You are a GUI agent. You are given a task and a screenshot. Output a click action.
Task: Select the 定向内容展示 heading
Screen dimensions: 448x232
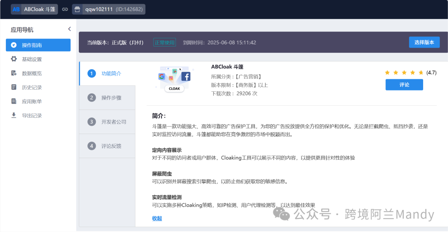point(167,150)
